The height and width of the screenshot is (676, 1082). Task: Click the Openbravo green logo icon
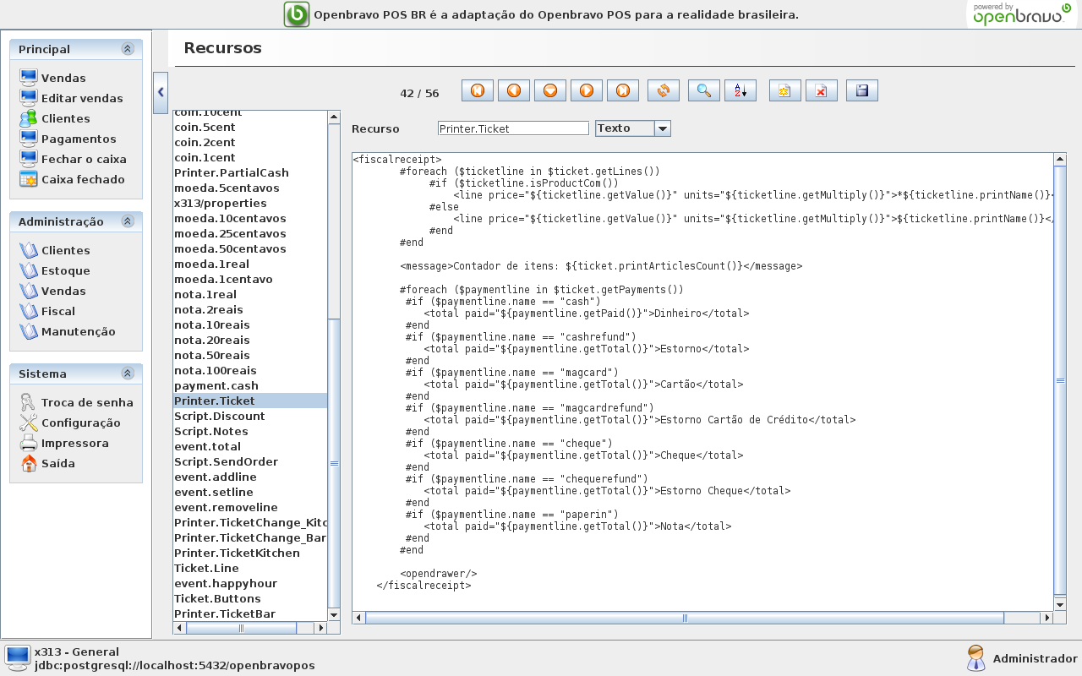tap(297, 14)
